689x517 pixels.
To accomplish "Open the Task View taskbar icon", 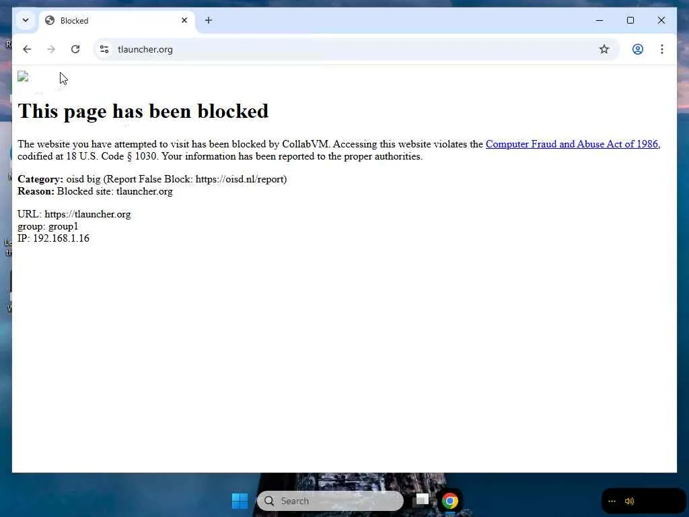I will (x=422, y=500).
